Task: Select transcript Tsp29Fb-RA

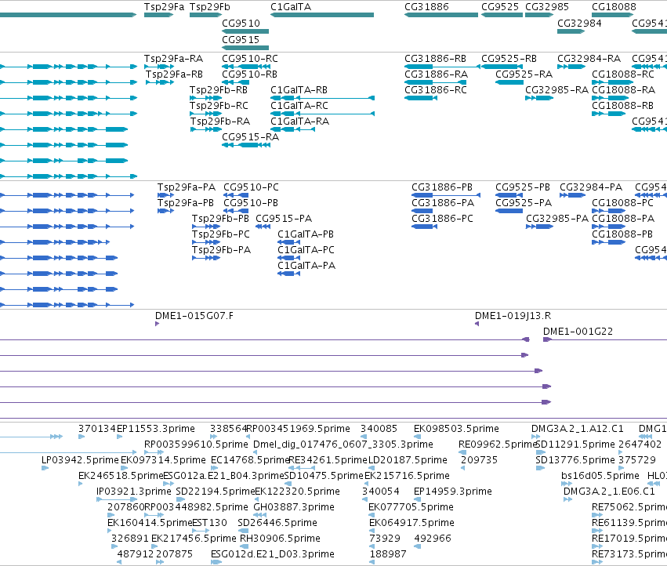Action: (x=220, y=122)
